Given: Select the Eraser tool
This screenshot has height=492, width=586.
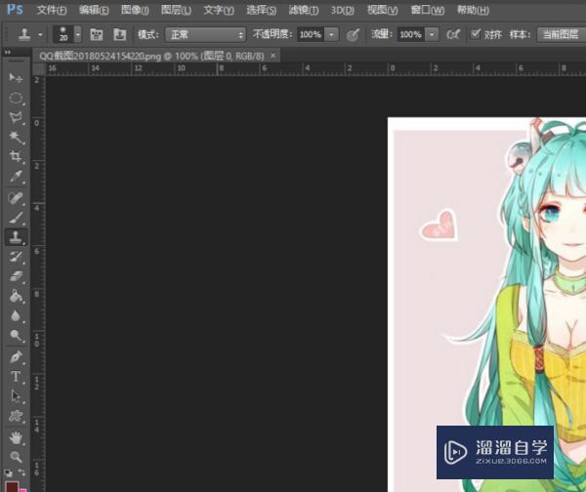Looking at the screenshot, I should 16,277.
